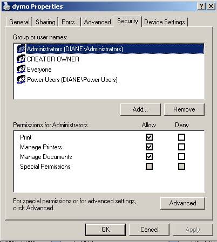This screenshot has width=217, height=242.
Task: Confirm with the OK button
Action: click(x=105, y=230)
